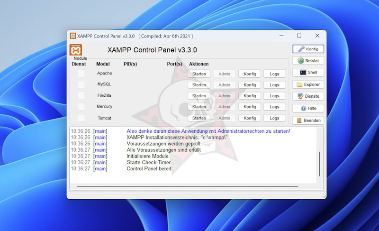Maximize the XAMPP window
Viewport: 379px width, 231px height.
pyautogui.click(x=299, y=36)
